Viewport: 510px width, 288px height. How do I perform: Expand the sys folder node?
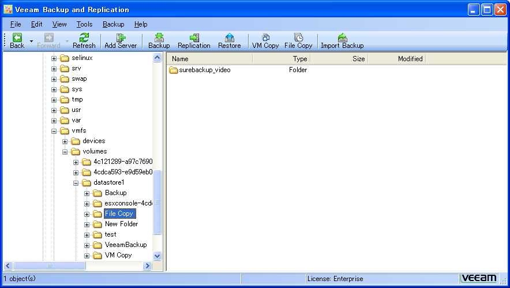(54, 90)
